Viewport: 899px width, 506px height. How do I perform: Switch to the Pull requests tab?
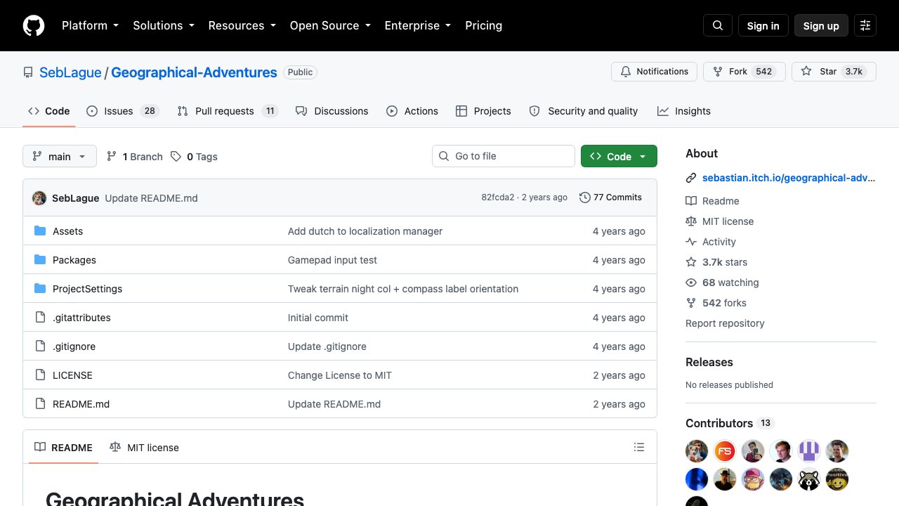click(x=228, y=111)
